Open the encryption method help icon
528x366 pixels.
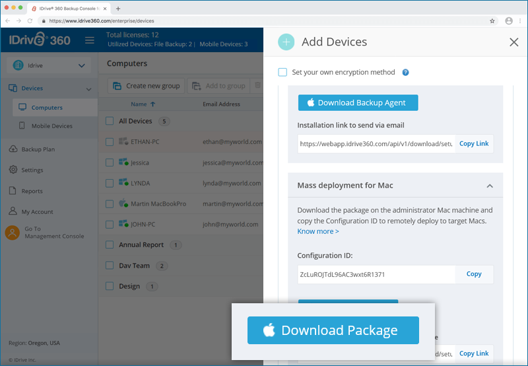[x=405, y=73]
